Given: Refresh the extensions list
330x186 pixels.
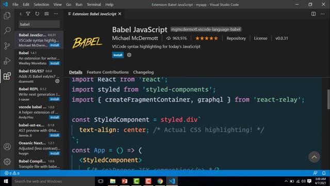Looking at the screenshot, I should click(x=37, y=14).
